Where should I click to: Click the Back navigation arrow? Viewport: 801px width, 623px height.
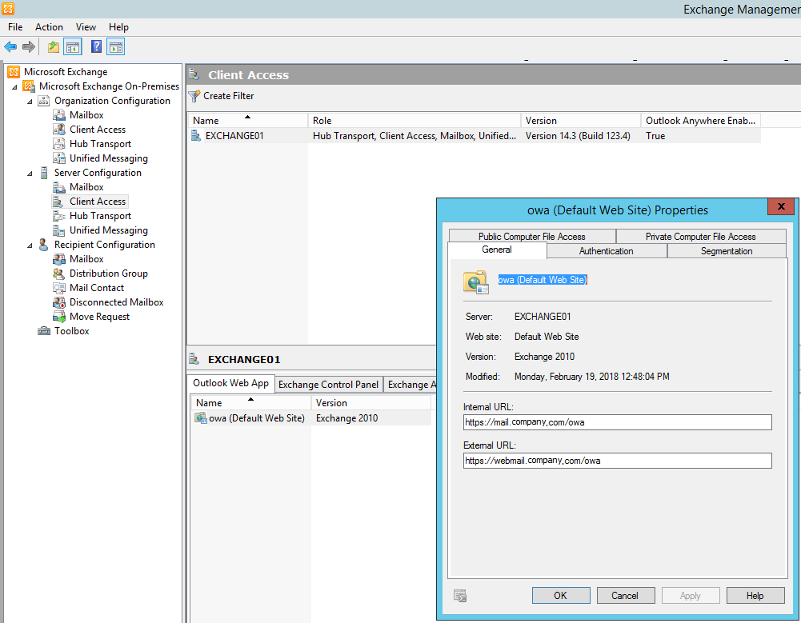point(10,46)
